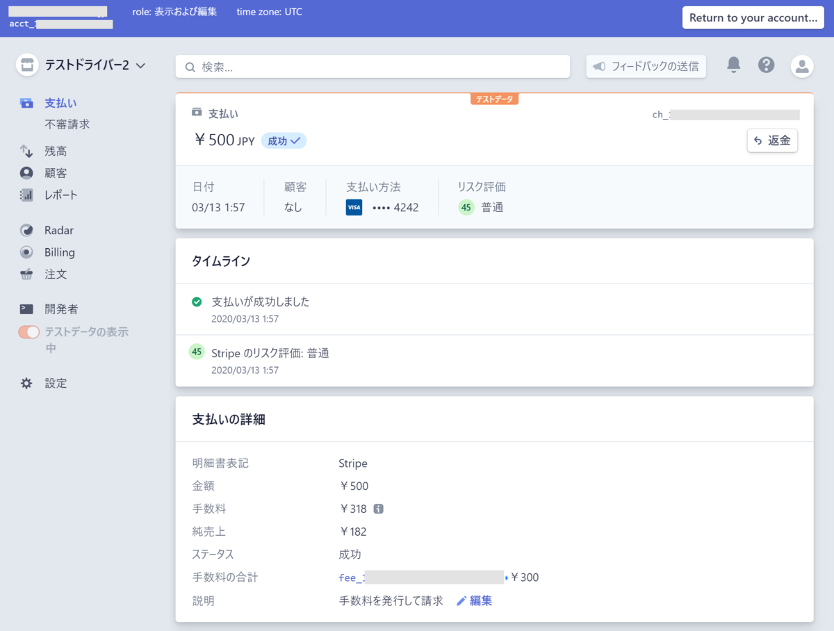
Task: Click the payment icon in the 支払い header
Action: tap(197, 113)
